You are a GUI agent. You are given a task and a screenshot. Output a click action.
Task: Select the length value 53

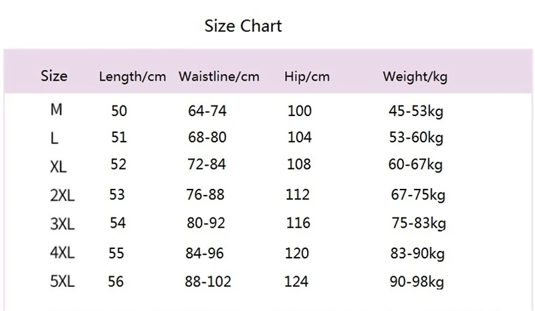pyautogui.click(x=117, y=194)
